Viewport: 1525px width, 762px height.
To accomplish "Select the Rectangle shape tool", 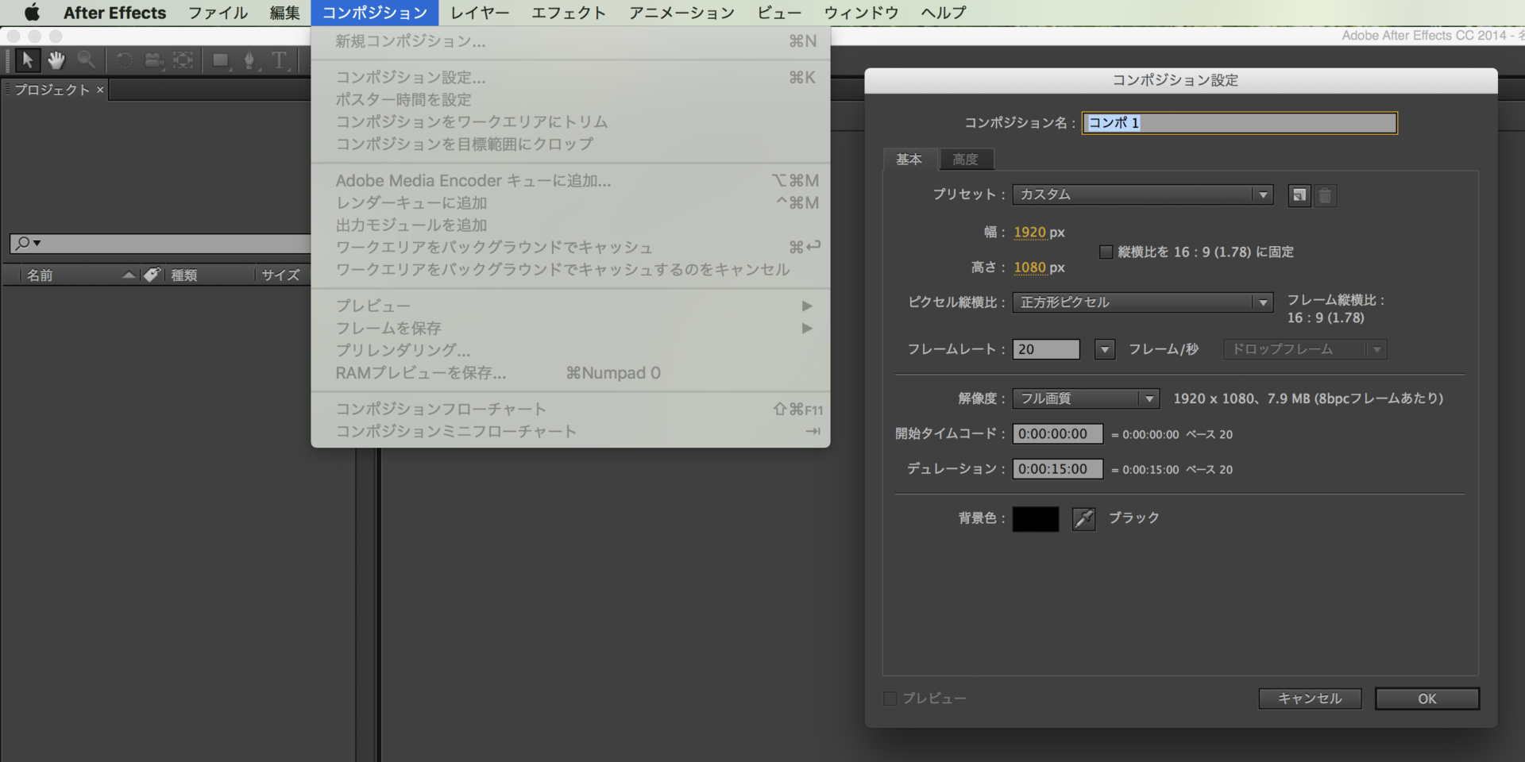I will tap(221, 60).
